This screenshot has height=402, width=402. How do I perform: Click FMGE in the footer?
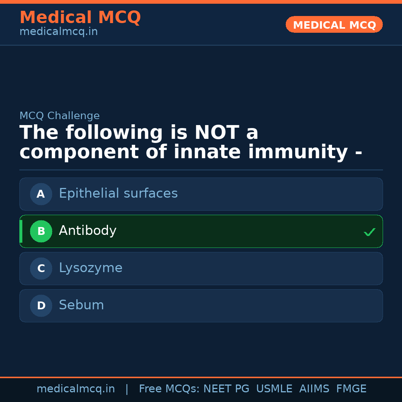(351, 389)
